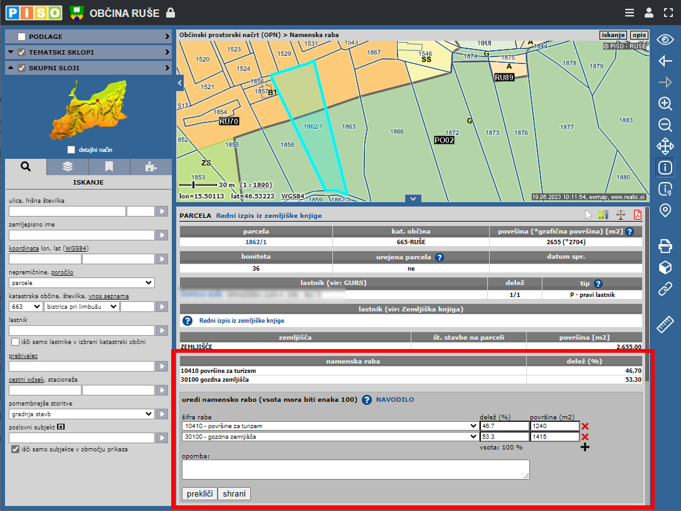Open the measure ruler tool

(665, 325)
